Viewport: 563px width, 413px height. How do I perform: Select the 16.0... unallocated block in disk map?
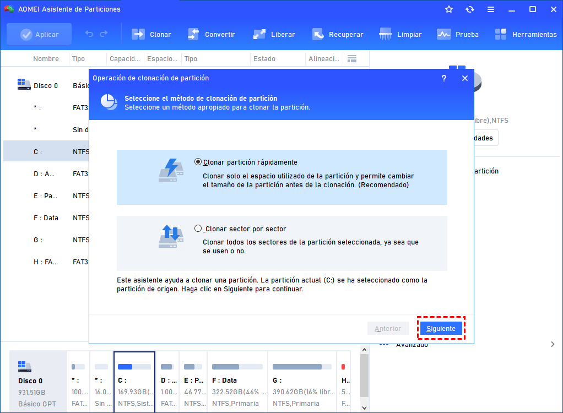[101, 382]
